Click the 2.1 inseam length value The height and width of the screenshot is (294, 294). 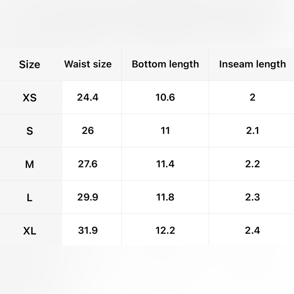[252, 131]
